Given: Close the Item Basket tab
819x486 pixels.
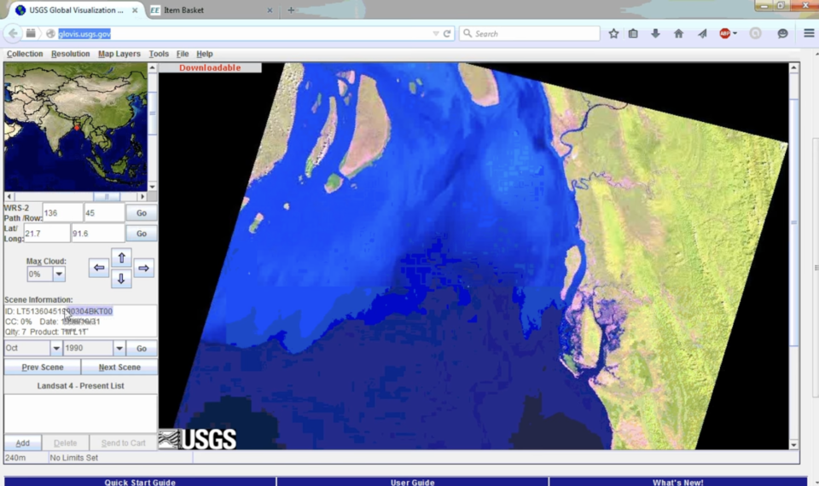Looking at the screenshot, I should pos(270,10).
